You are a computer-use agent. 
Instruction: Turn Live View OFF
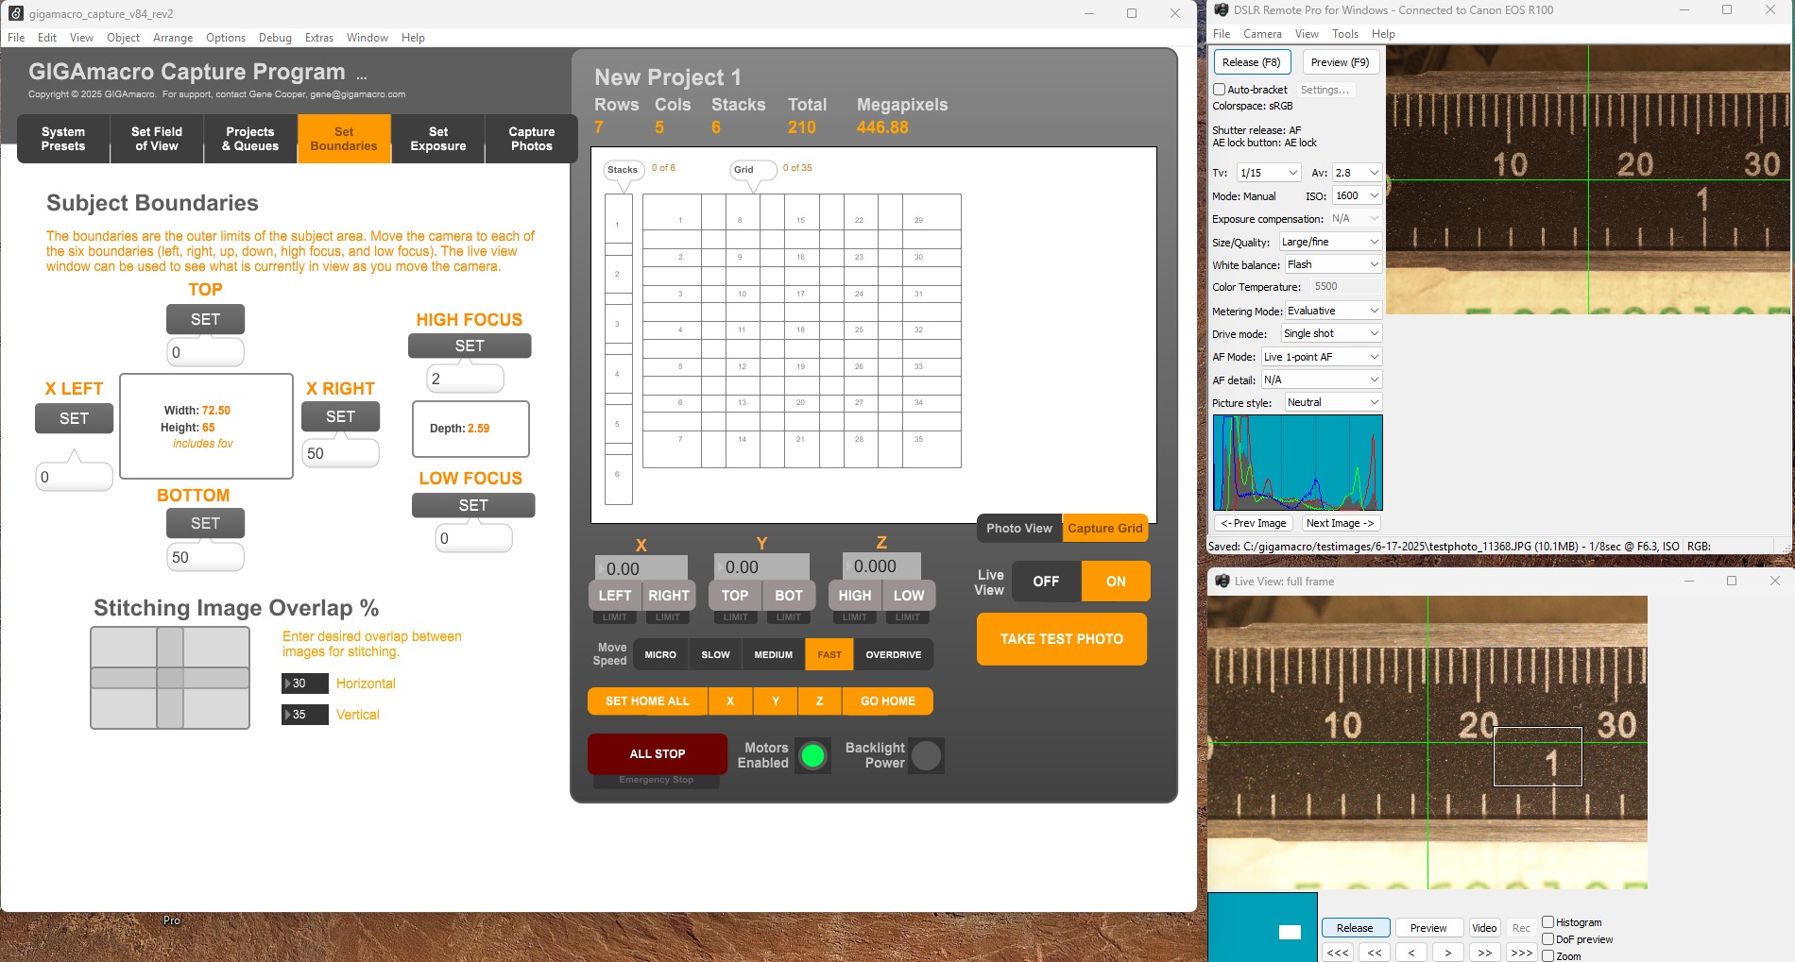click(1046, 582)
